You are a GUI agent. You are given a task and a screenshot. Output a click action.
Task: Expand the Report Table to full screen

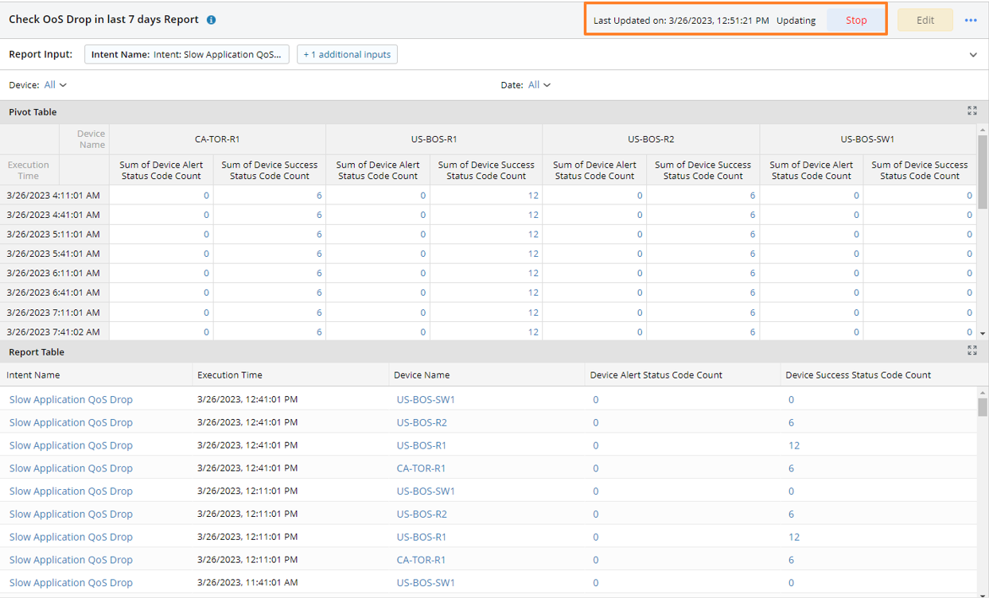coord(971,351)
